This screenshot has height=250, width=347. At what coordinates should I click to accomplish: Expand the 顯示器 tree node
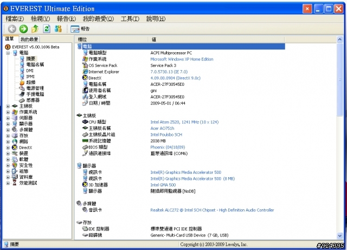(x=8, y=124)
